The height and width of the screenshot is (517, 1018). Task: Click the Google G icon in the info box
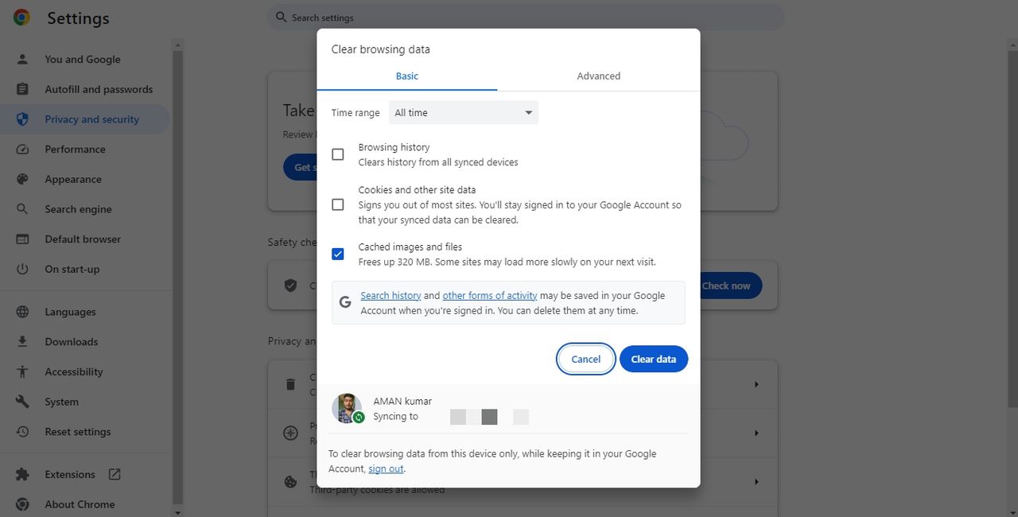click(x=345, y=302)
